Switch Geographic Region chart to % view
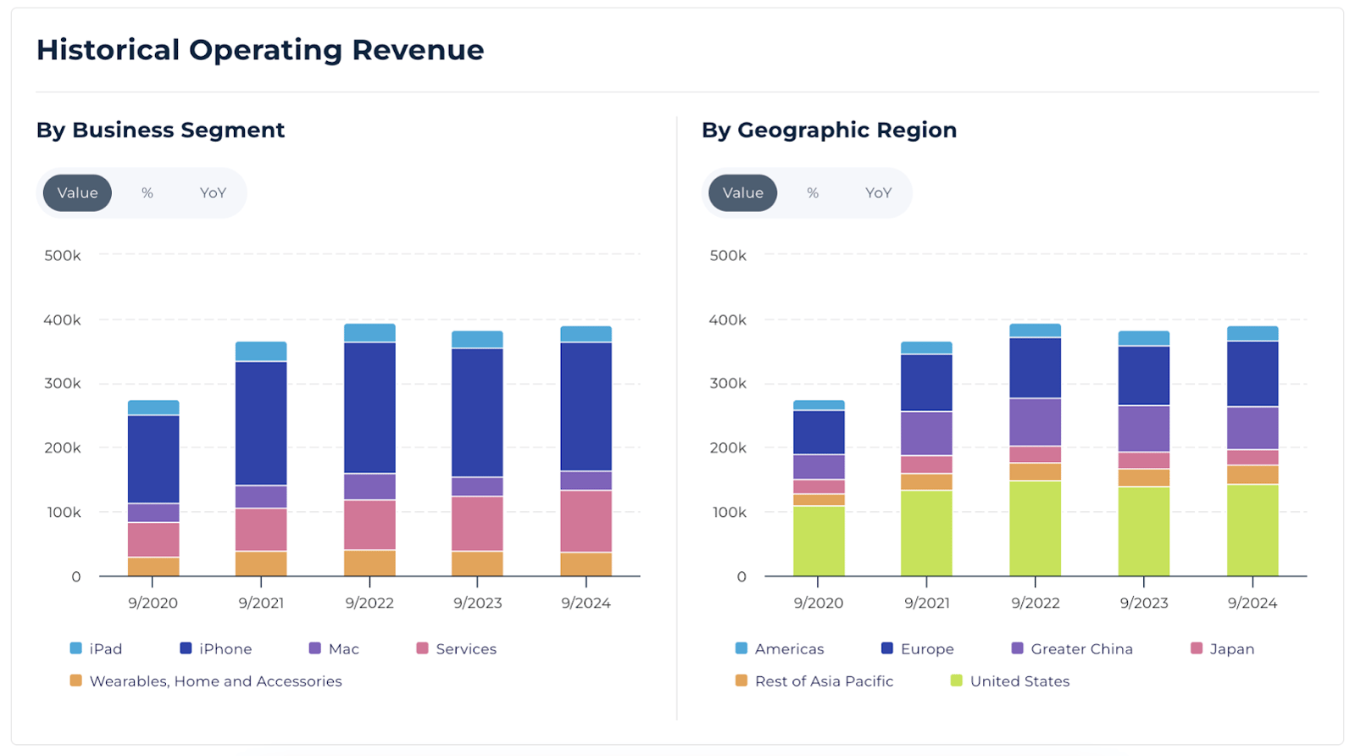 813,193
